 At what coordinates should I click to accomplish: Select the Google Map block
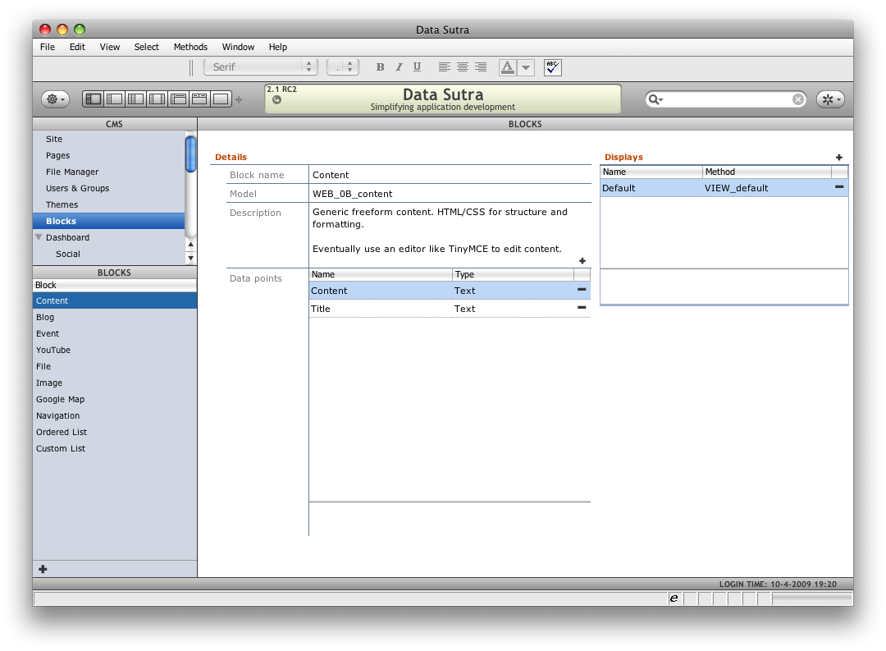pyautogui.click(x=115, y=399)
